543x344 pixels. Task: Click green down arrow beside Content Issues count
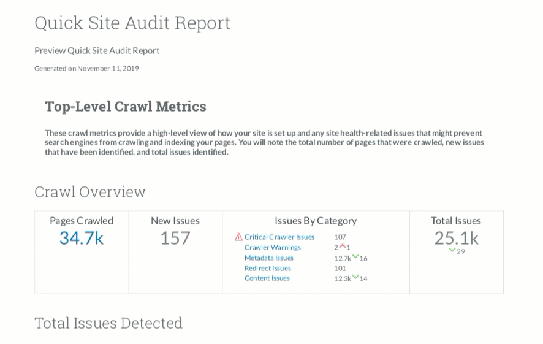[355, 277]
